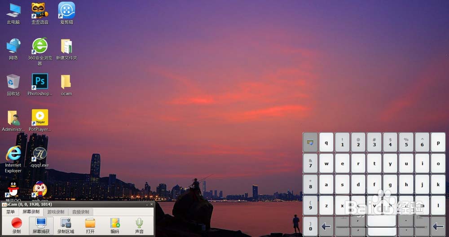Select the Internet Explorer desktop icon

13,159
